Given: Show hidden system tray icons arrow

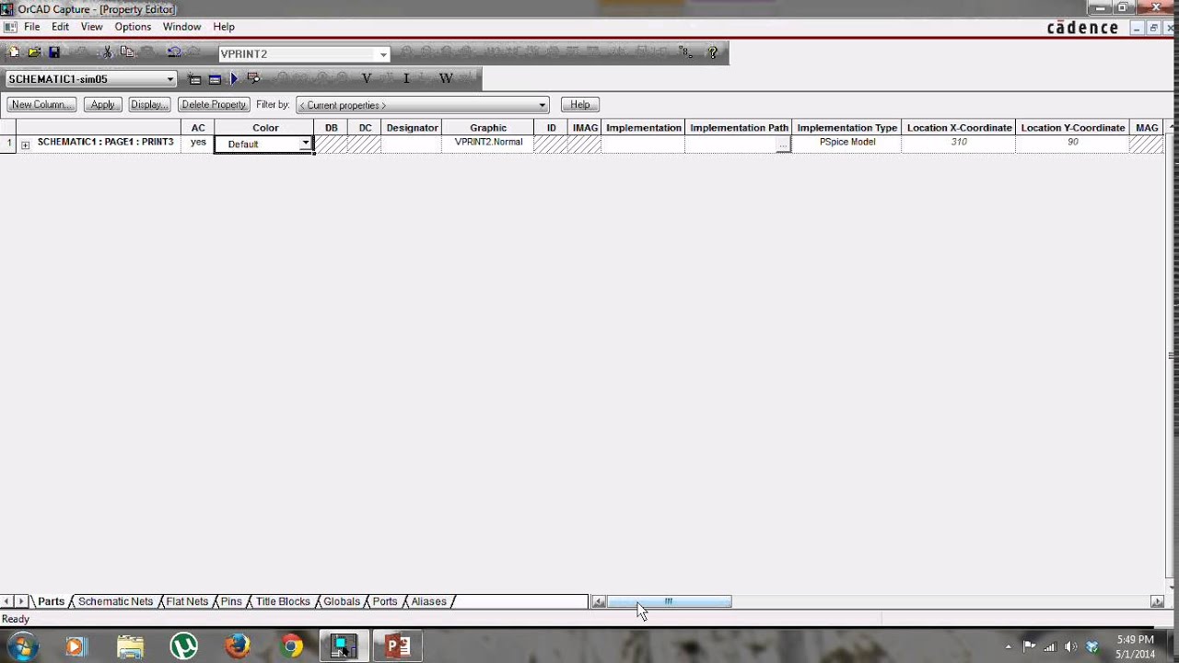Looking at the screenshot, I should tap(1009, 646).
